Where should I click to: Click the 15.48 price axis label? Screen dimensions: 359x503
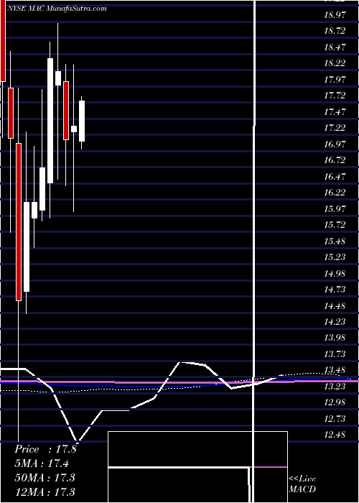click(335, 241)
